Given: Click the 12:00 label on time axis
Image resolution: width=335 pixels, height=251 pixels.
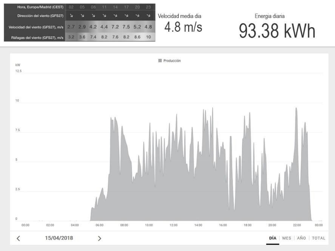Looking at the screenshot, I should click(x=173, y=225).
